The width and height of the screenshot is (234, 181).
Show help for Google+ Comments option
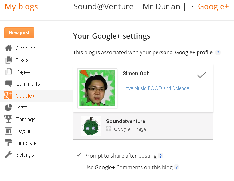(x=177, y=167)
